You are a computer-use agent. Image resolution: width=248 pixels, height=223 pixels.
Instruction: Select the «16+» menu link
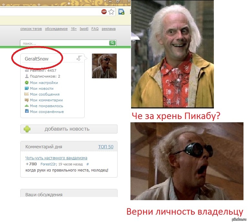(x=74, y=29)
